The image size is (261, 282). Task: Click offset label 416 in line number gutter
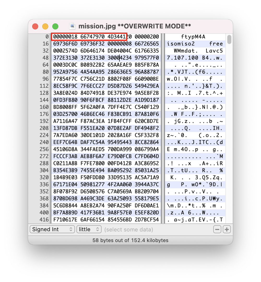tap(44, 219)
